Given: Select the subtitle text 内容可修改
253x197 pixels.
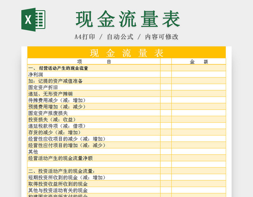Looking at the screenshot, I should (x=162, y=37).
